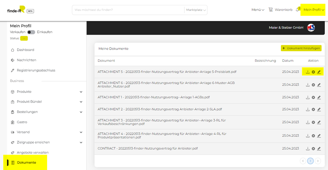Click the ATTACHMENT 2 Anlage 2-SLA.pdf filename
328x170 pixels.
[160, 109]
